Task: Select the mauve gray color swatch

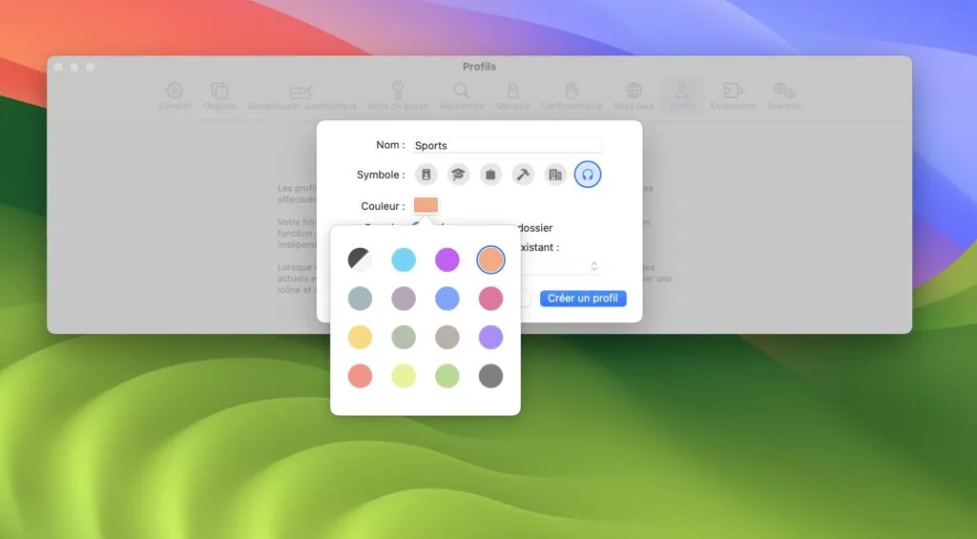Action: click(x=404, y=299)
